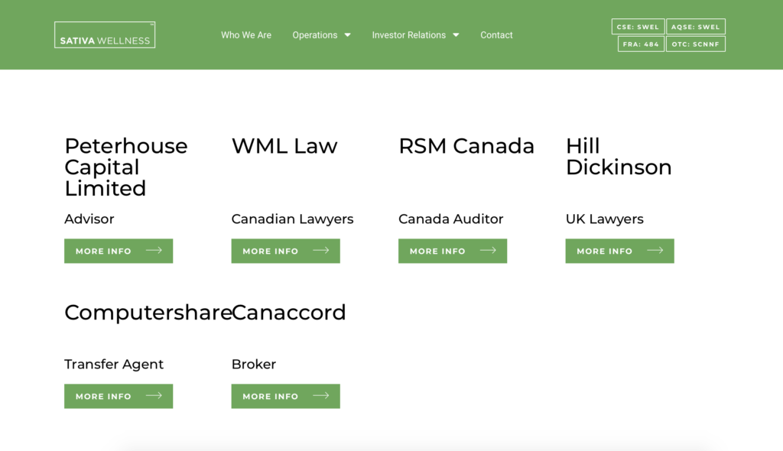Image resolution: width=783 pixels, height=451 pixels.
Task: Click the UK Lawyers label
Action: 605,219
